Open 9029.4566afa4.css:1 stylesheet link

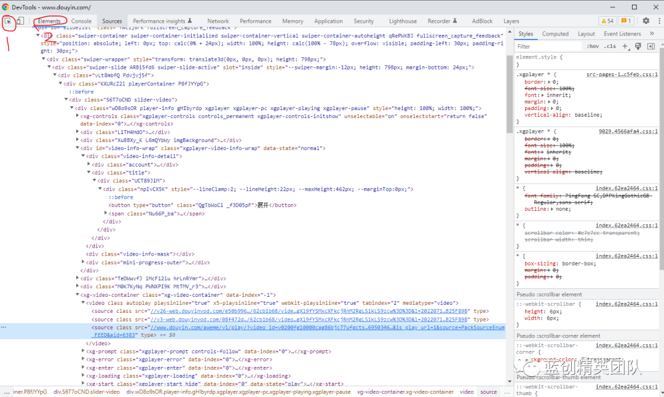coord(628,131)
